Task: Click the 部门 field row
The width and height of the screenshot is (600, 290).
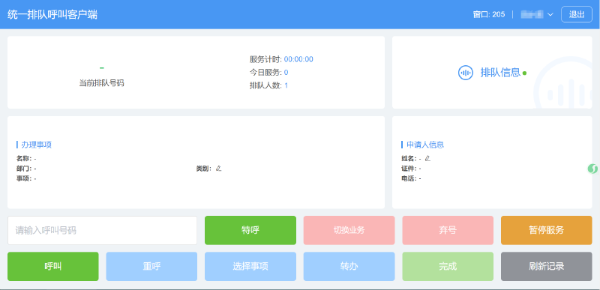Action: point(26,168)
